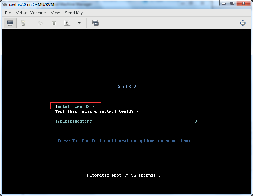Open the manage snapshots icon
Screen dimensions: 253x196
95,23
